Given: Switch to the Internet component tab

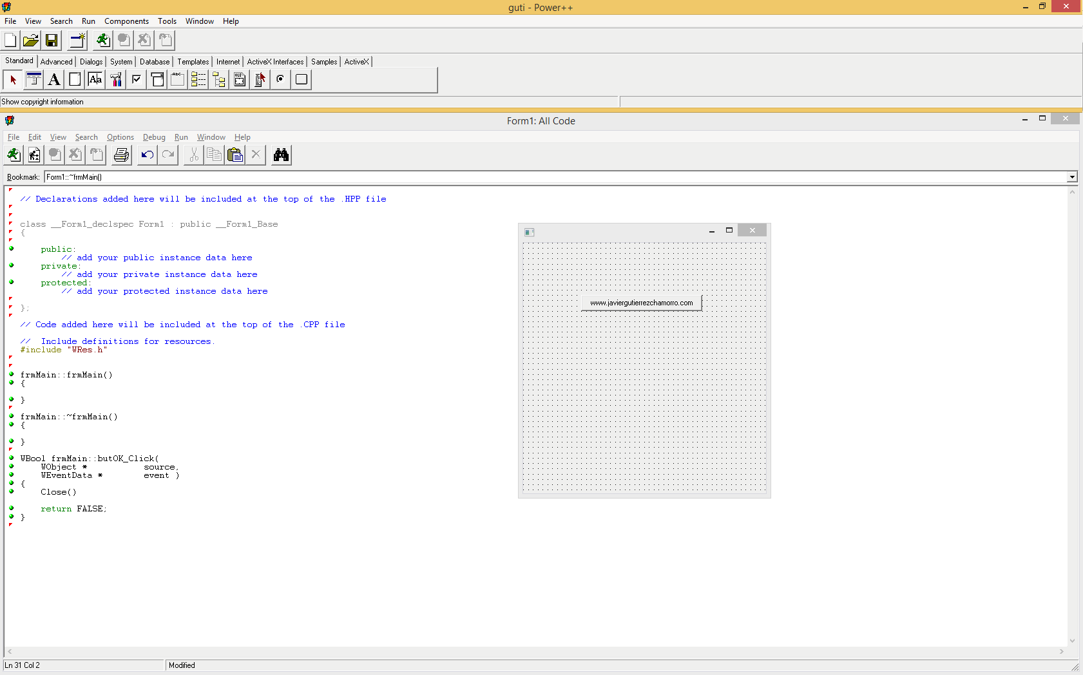Looking at the screenshot, I should point(228,62).
